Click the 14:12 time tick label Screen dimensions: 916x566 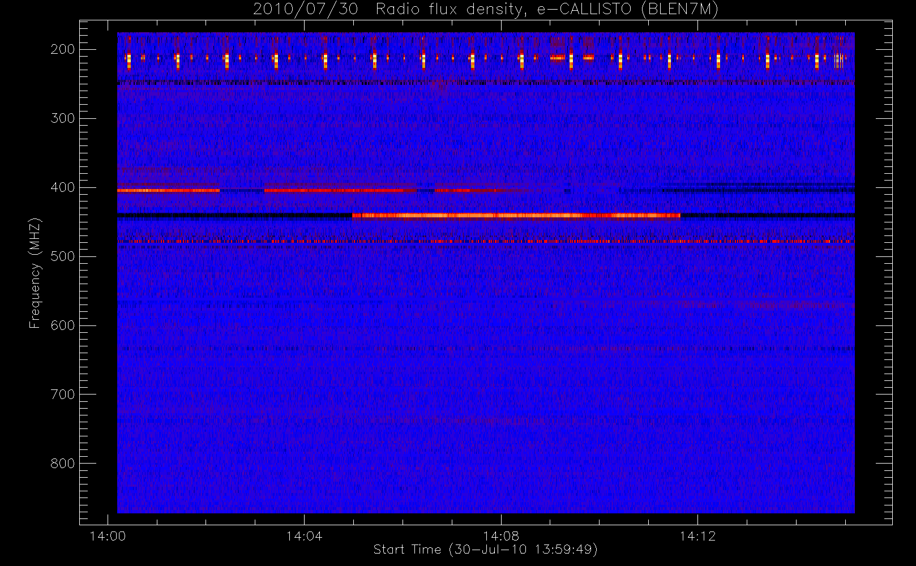[697, 536]
